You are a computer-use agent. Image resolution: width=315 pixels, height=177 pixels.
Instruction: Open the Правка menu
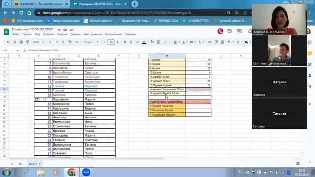[x=27, y=34]
